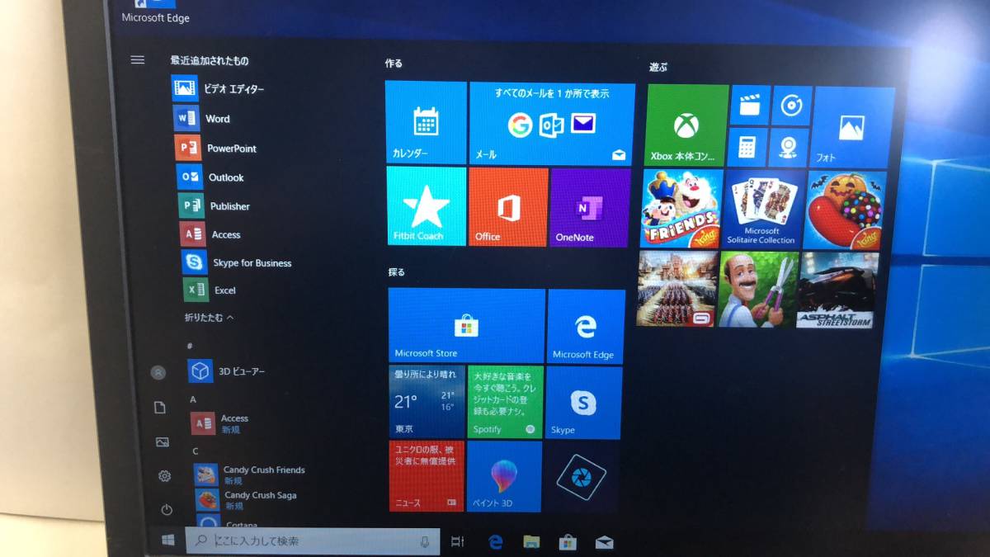Open Excel from recently added list

210,290
